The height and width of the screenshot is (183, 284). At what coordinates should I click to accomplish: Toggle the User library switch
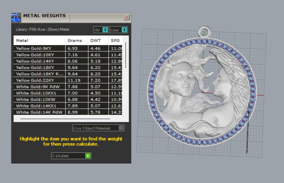click(118, 30)
